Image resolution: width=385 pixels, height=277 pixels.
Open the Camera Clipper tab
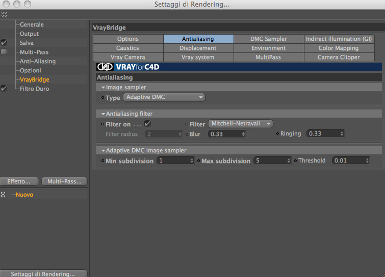click(x=339, y=57)
